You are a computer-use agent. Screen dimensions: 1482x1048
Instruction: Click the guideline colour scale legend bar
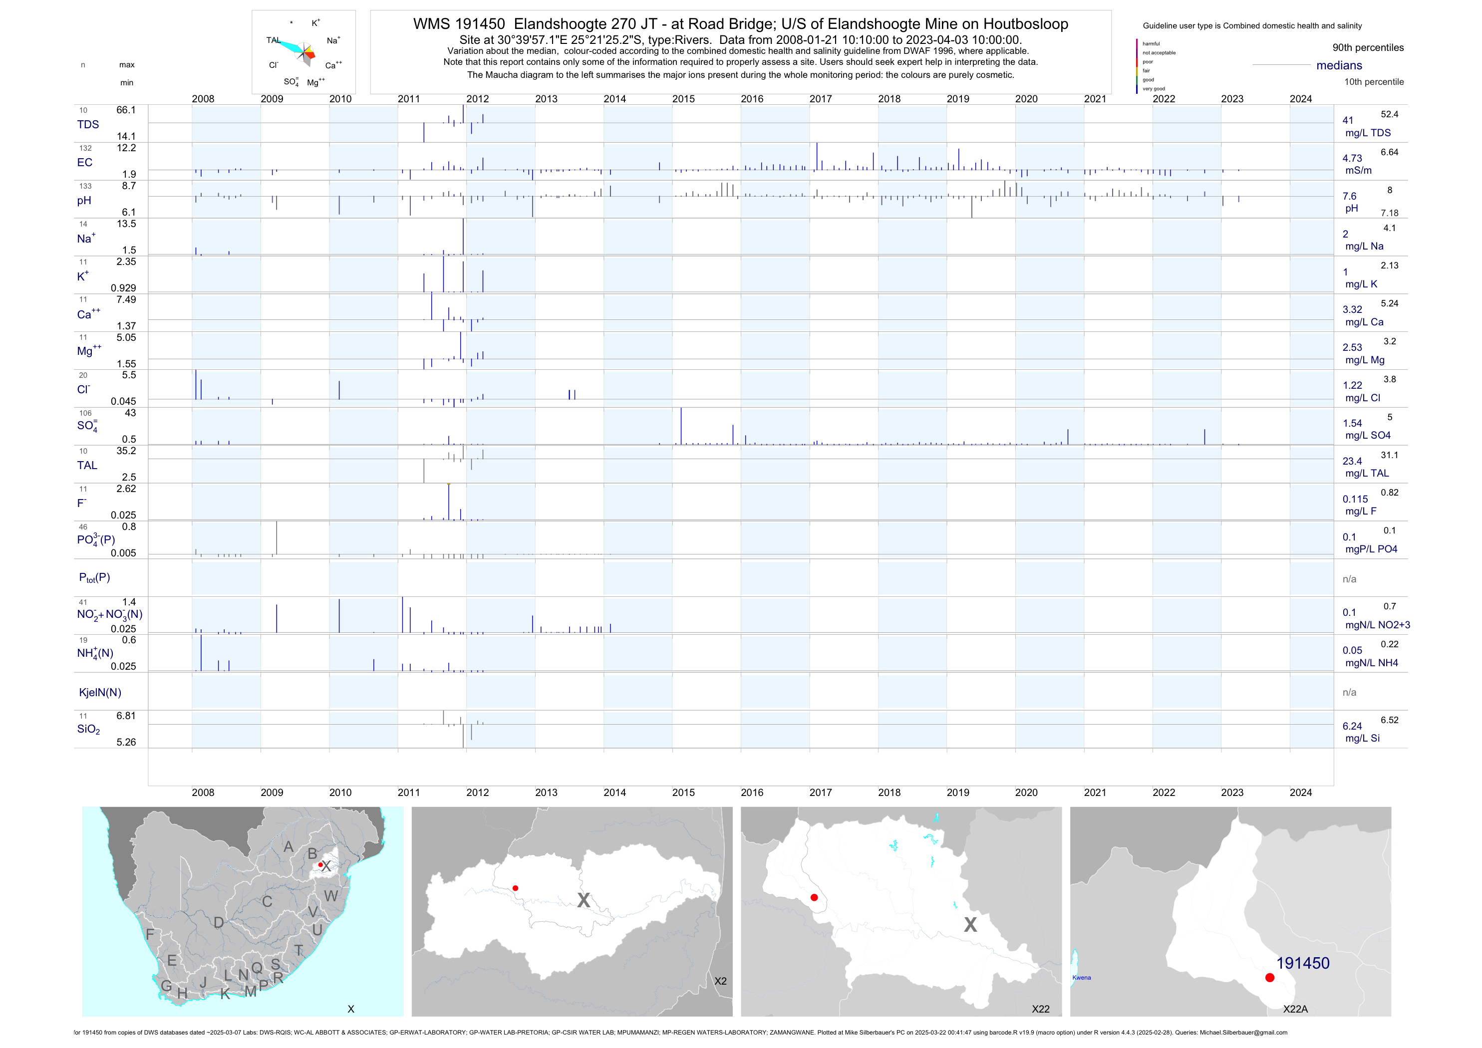point(1137,66)
